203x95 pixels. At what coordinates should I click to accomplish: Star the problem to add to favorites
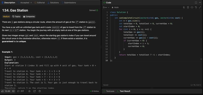coord(29,91)
